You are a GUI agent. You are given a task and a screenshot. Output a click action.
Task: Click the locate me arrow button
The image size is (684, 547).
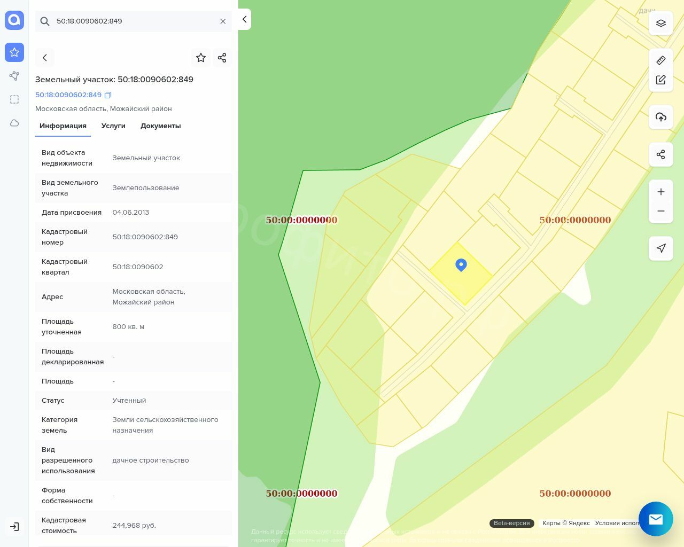(x=660, y=248)
